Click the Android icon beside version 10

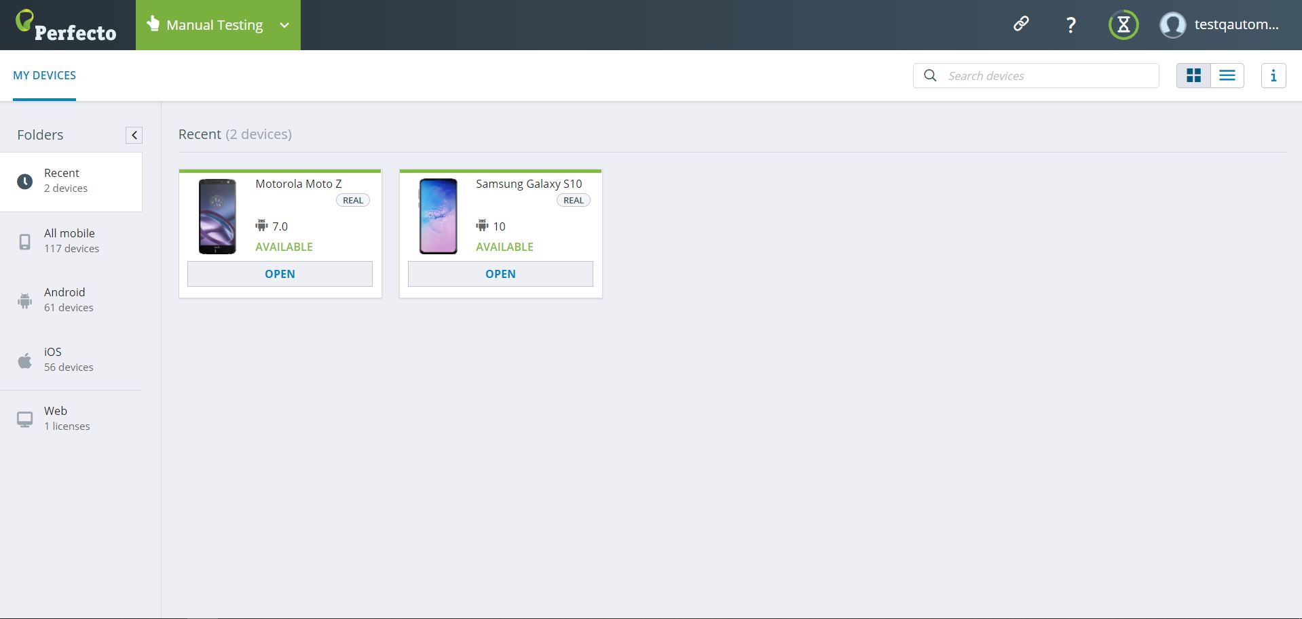(x=482, y=225)
